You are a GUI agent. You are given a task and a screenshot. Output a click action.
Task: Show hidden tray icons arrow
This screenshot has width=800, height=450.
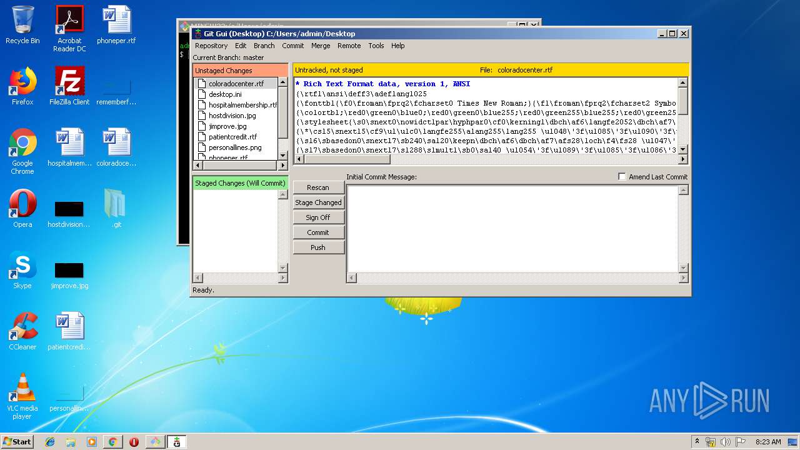pos(697,442)
